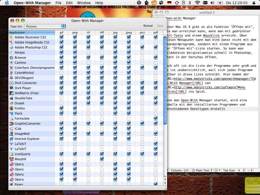Click the DivX Player icon
This screenshot has height=195, width=260.
coord(11,88)
